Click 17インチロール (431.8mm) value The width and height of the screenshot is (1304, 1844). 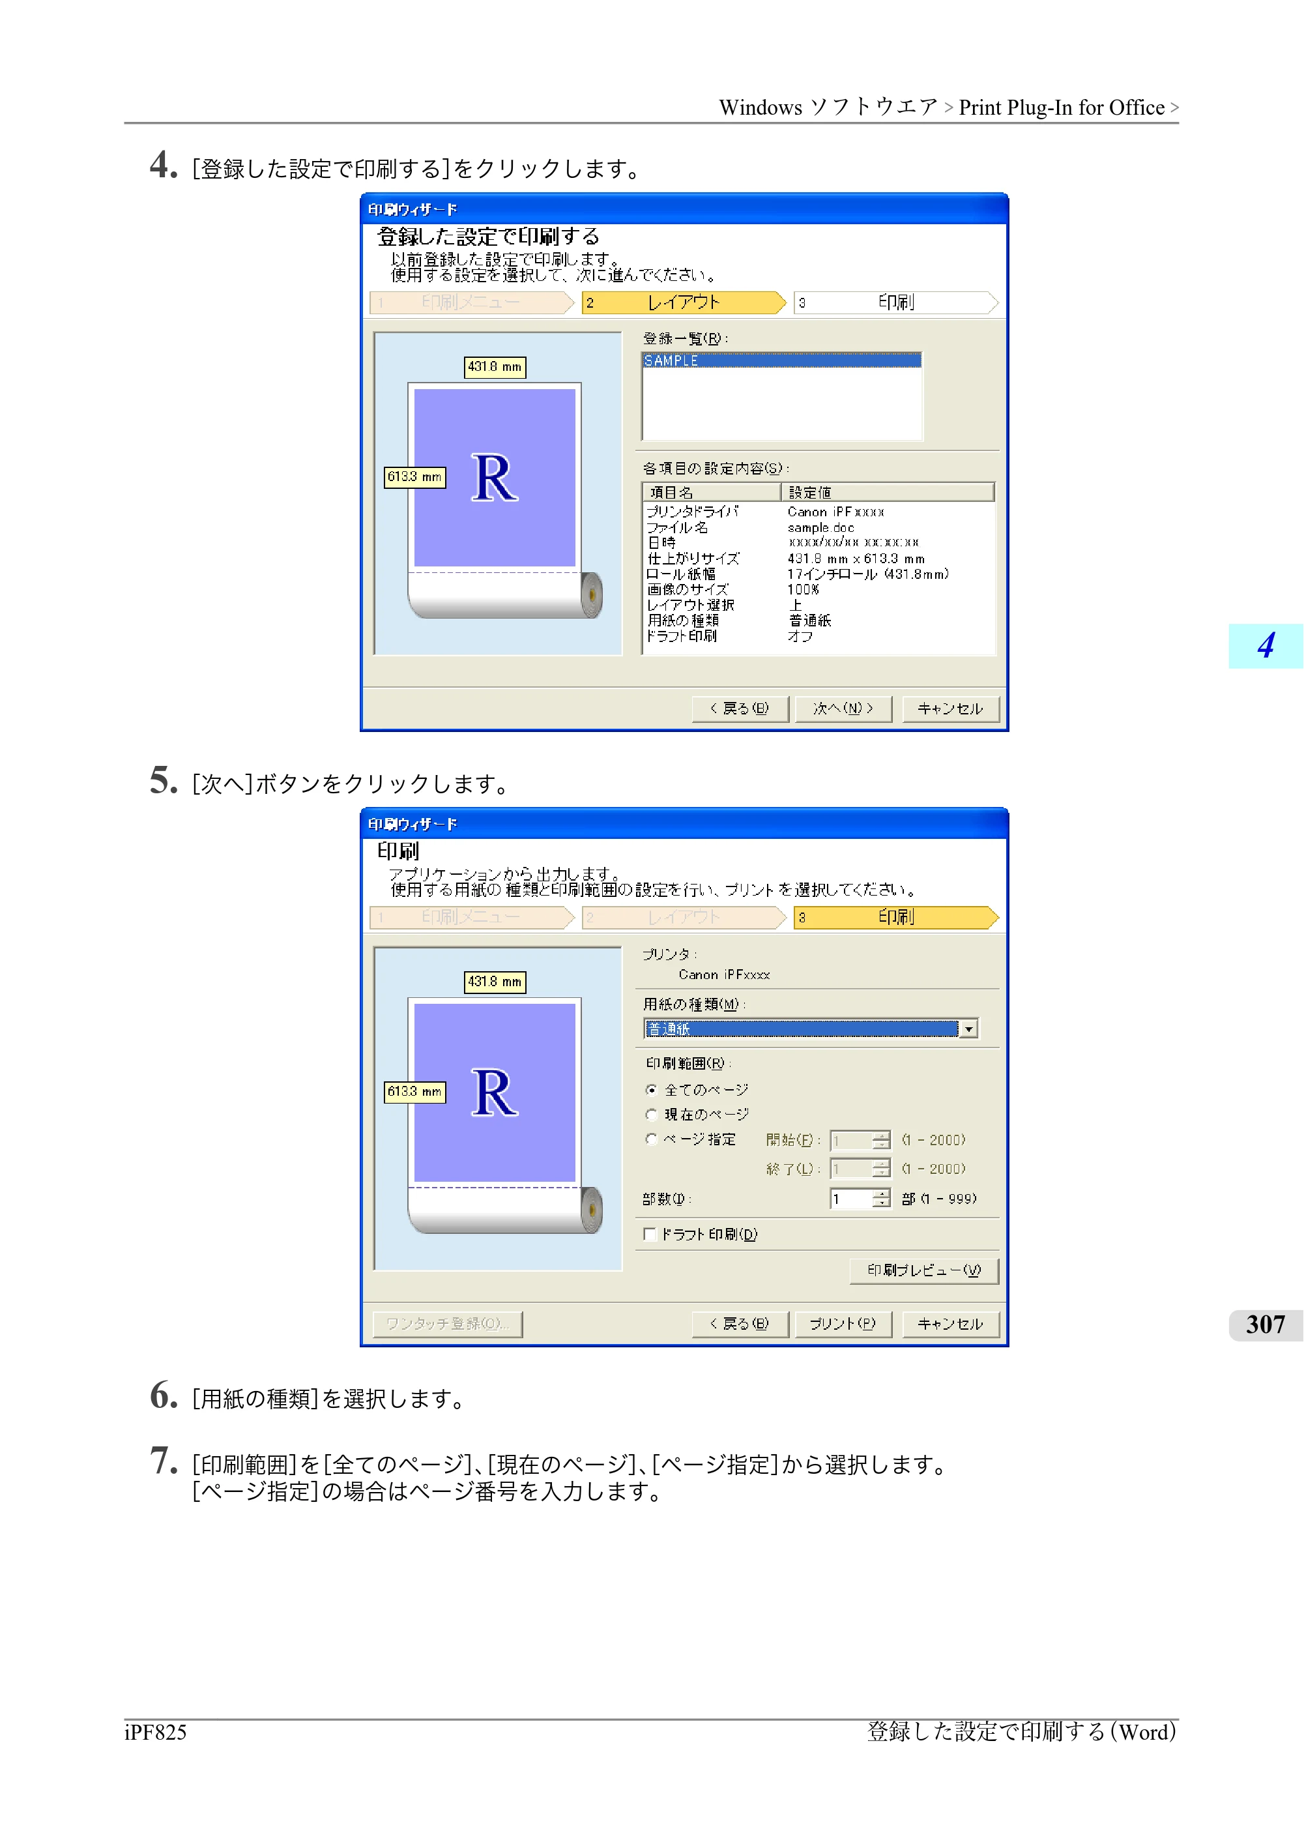coord(868,574)
